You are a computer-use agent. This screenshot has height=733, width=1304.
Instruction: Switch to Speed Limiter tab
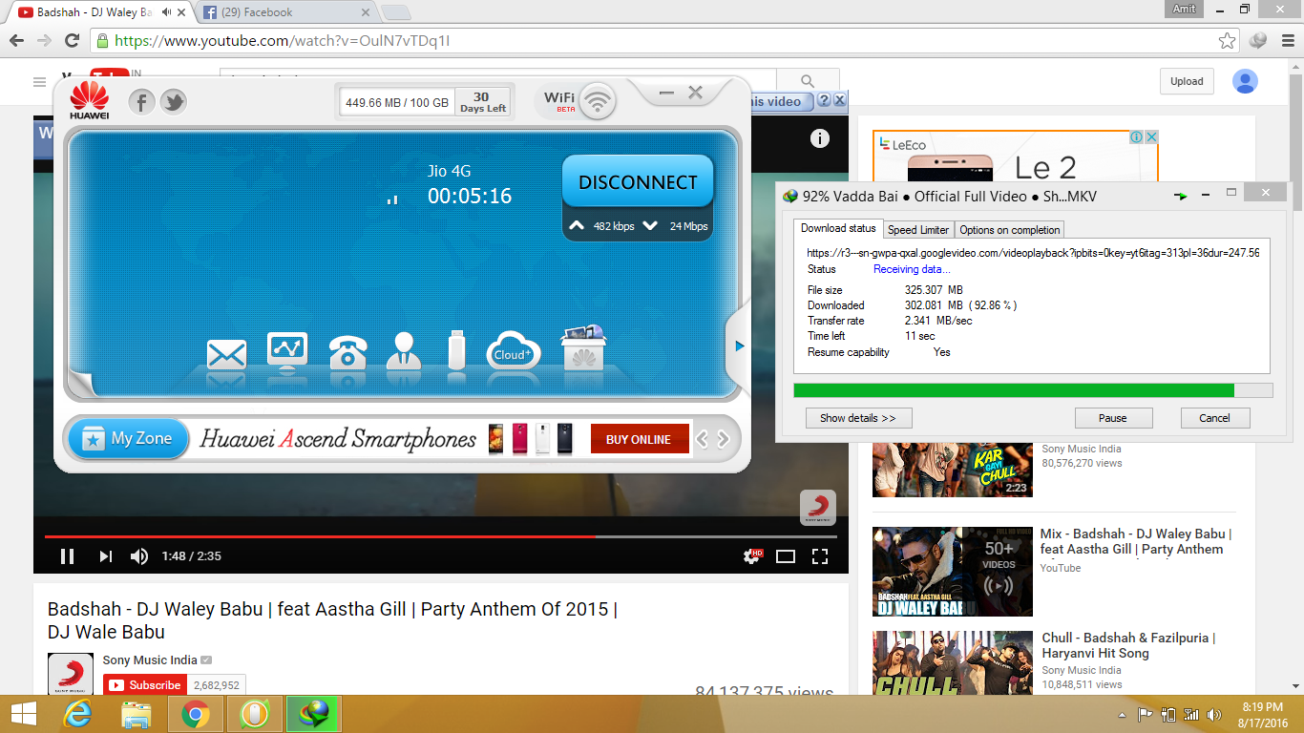(x=918, y=230)
